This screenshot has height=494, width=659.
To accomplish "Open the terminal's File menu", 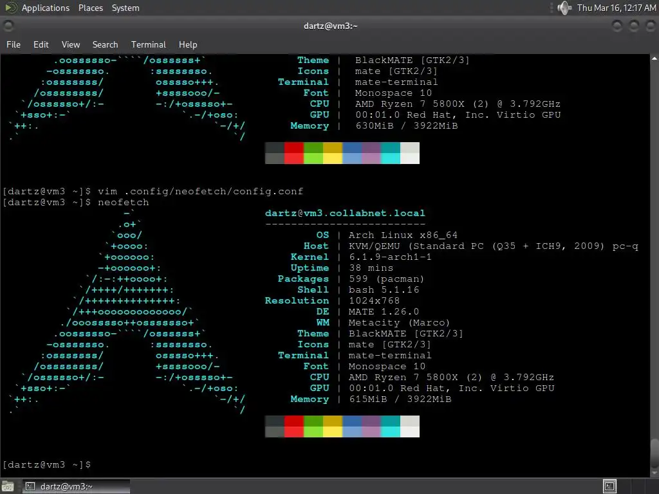I will (x=14, y=44).
